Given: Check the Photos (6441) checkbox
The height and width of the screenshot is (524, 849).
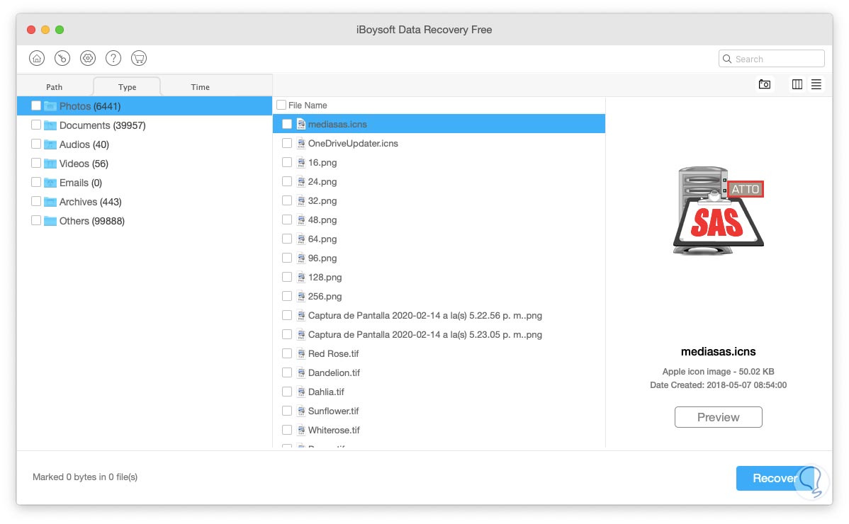Looking at the screenshot, I should point(36,106).
